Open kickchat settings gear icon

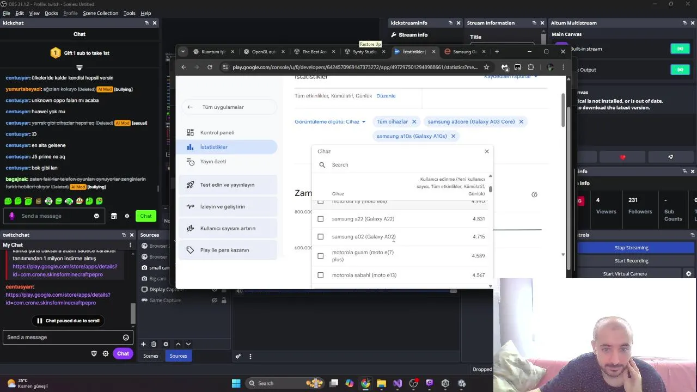(127, 216)
